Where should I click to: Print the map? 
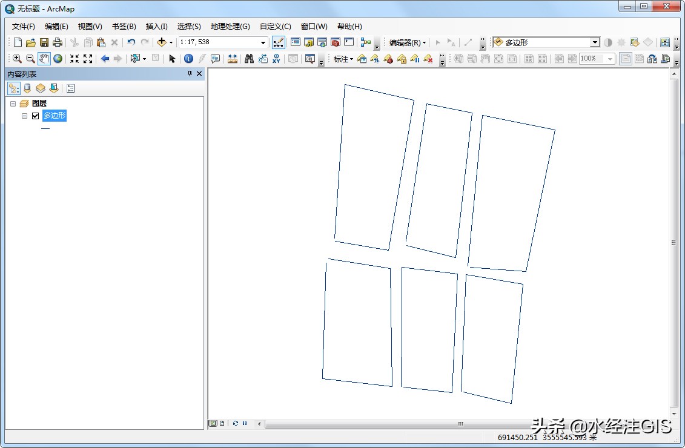[x=57, y=42]
